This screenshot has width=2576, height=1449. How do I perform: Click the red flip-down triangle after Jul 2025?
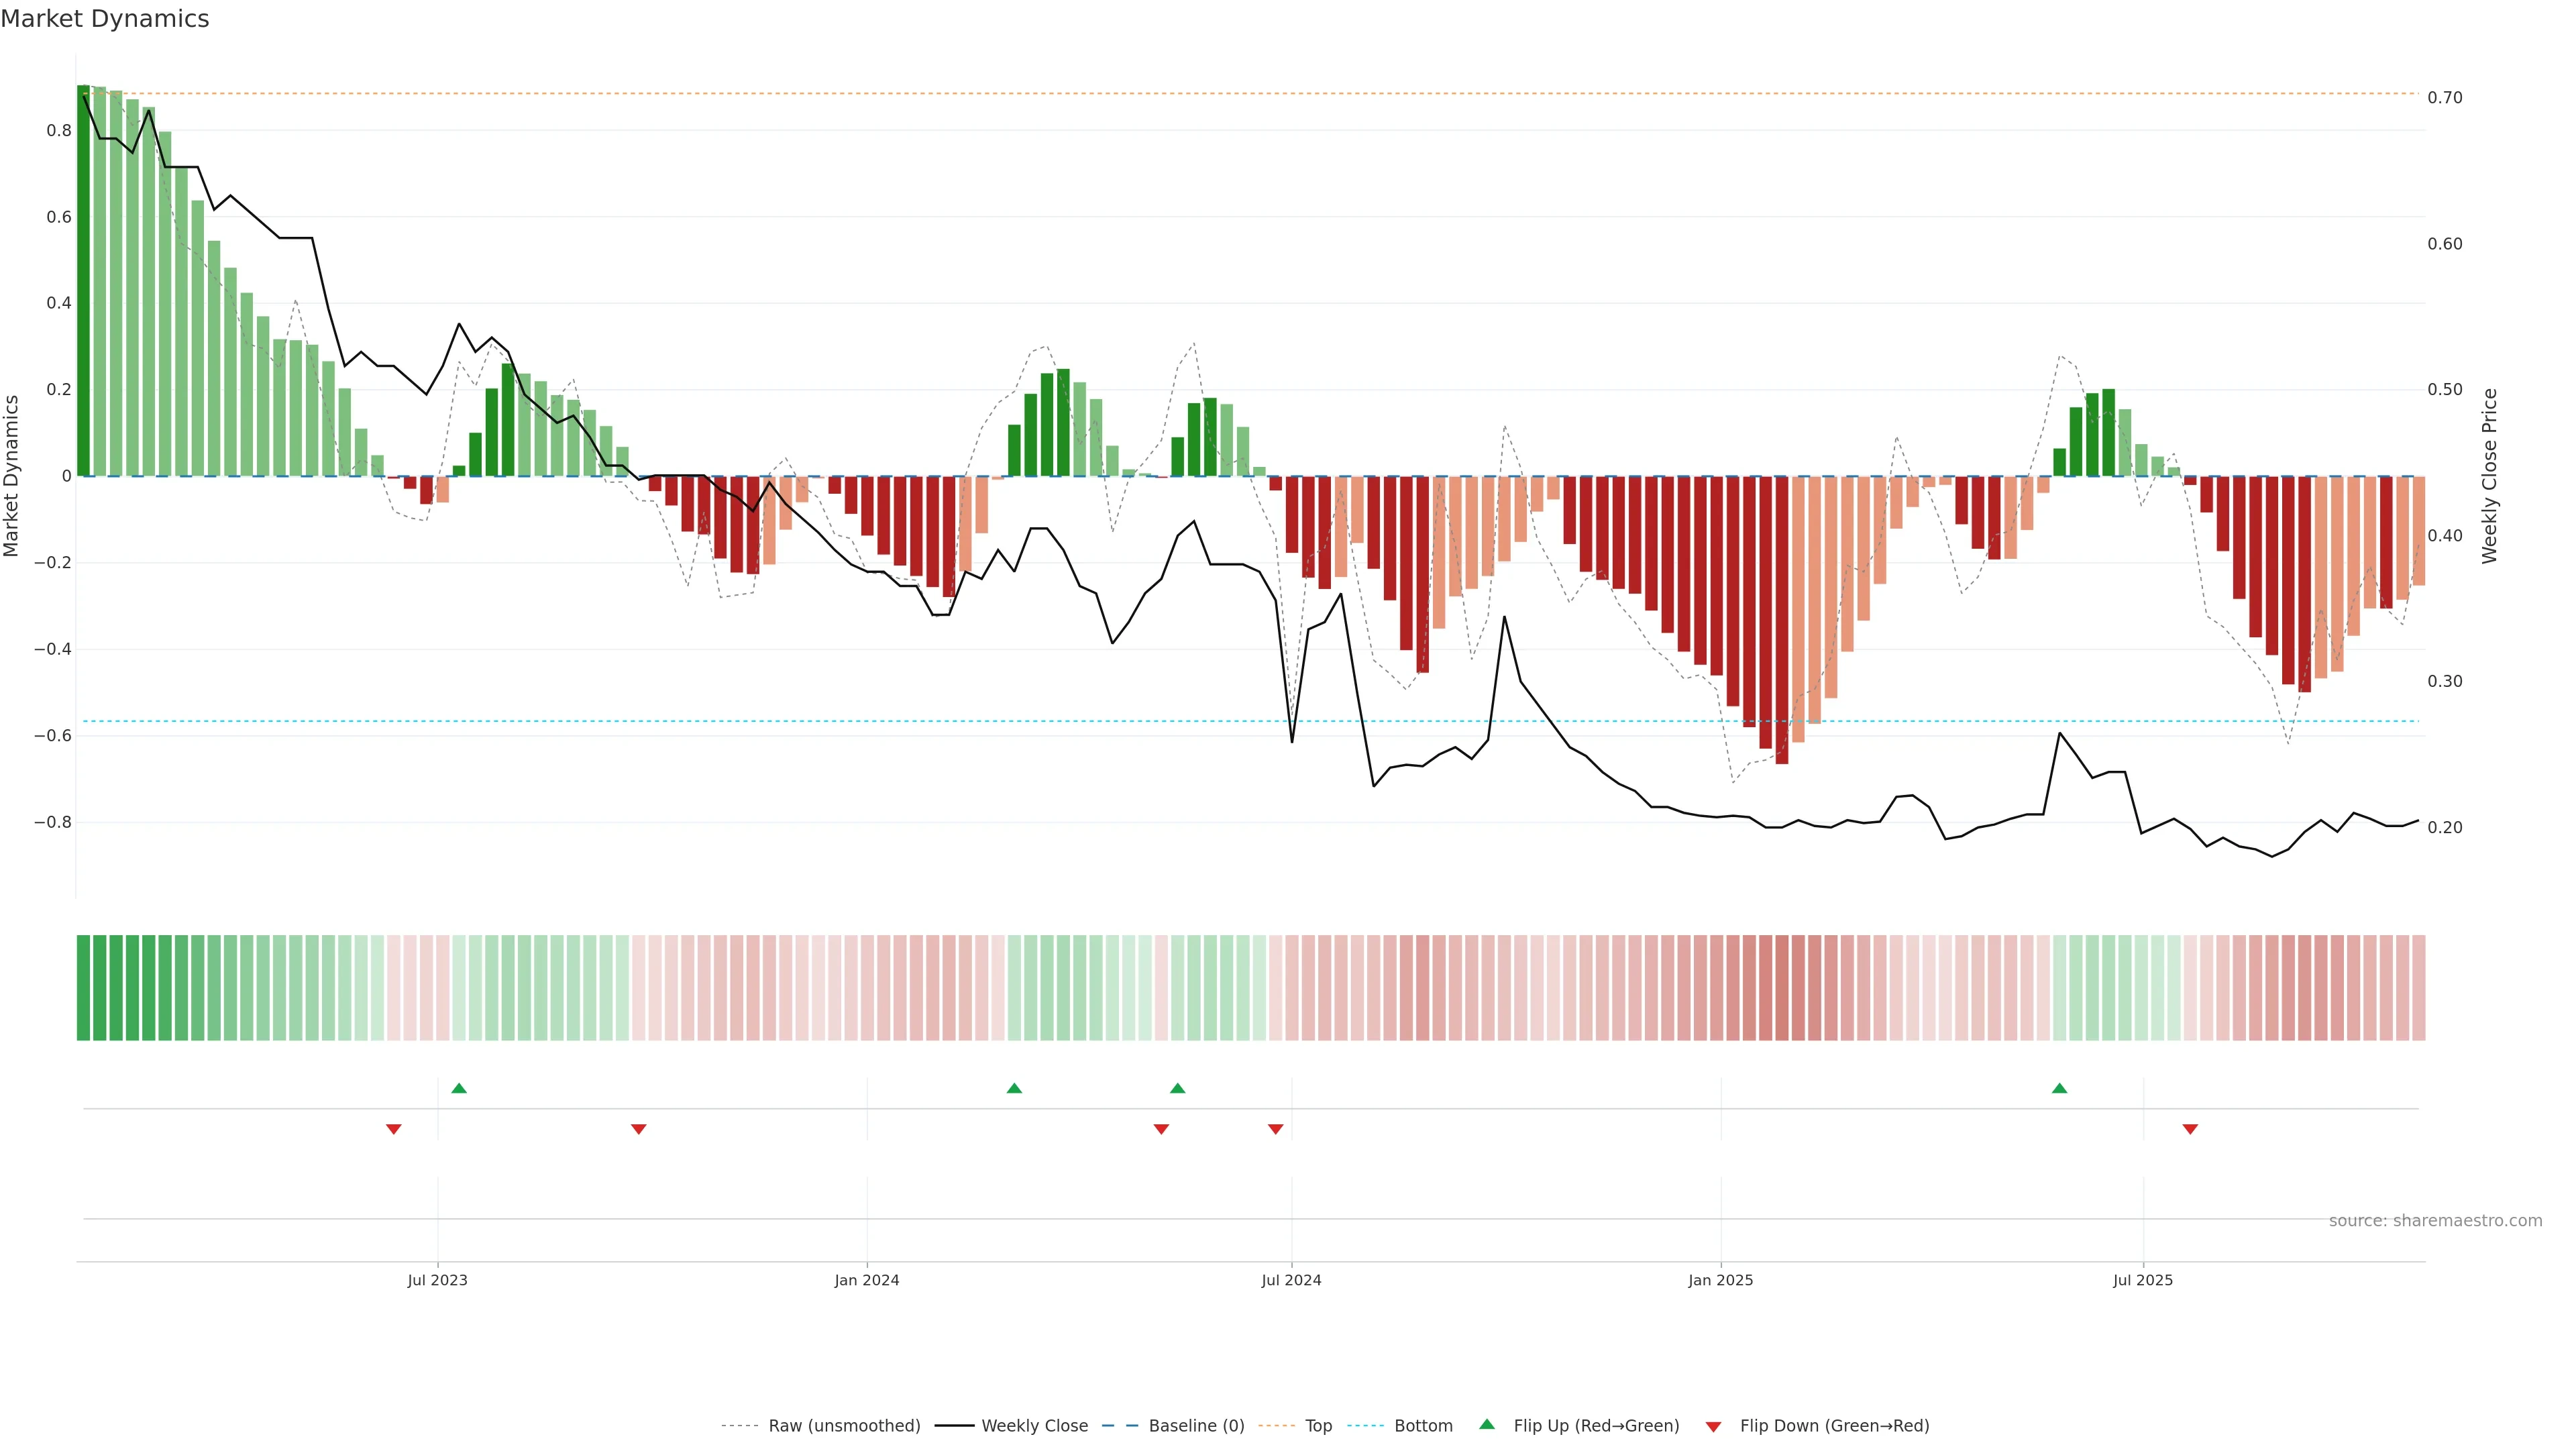pyautogui.click(x=2190, y=1129)
